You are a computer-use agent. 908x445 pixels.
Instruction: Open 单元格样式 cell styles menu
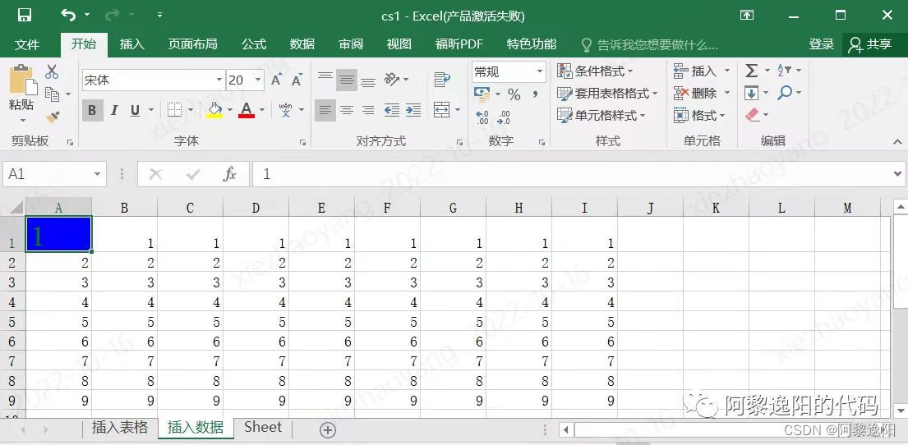(601, 115)
